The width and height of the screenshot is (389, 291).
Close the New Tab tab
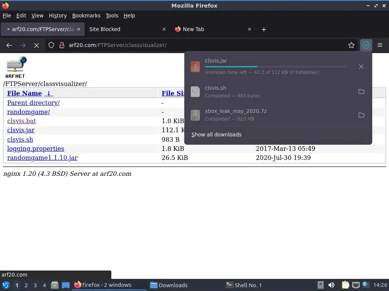[250, 29]
